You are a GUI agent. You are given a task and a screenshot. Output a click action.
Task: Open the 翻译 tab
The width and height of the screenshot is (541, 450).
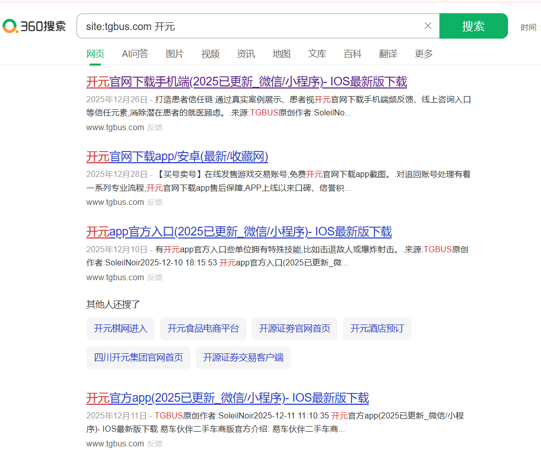(388, 54)
